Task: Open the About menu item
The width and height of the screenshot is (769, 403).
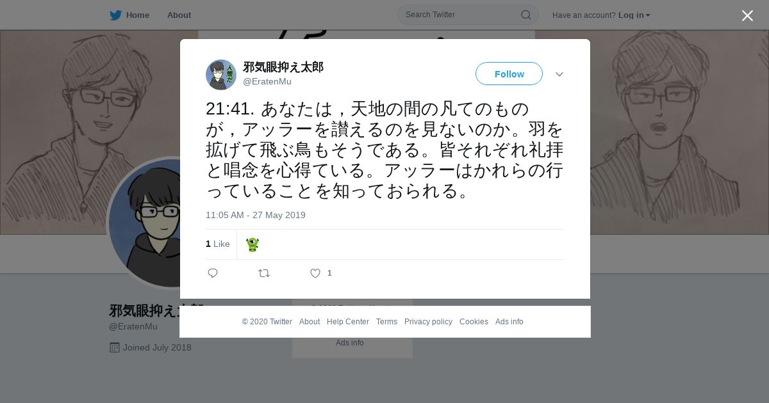Action: pyautogui.click(x=179, y=15)
